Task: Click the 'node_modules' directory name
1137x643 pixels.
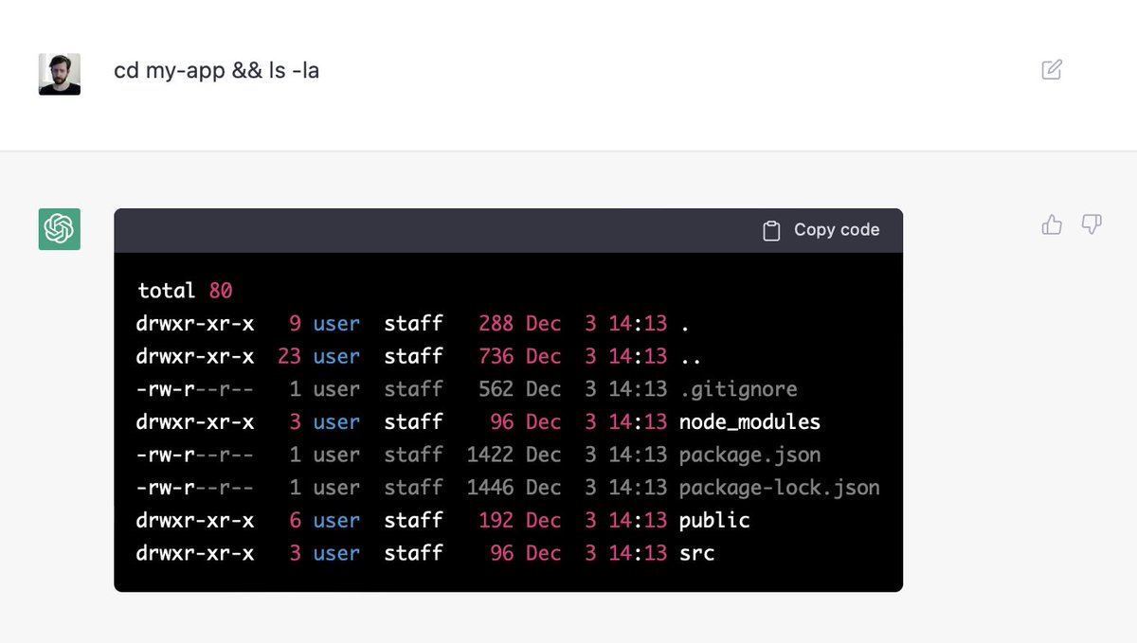Action: click(749, 422)
